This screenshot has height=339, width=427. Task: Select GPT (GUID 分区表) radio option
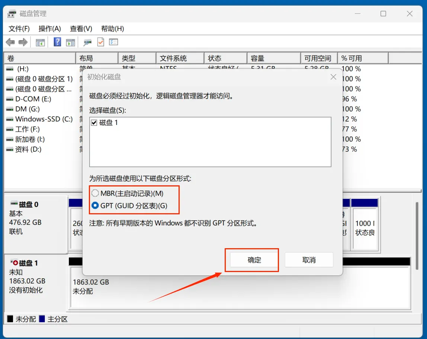click(x=95, y=205)
